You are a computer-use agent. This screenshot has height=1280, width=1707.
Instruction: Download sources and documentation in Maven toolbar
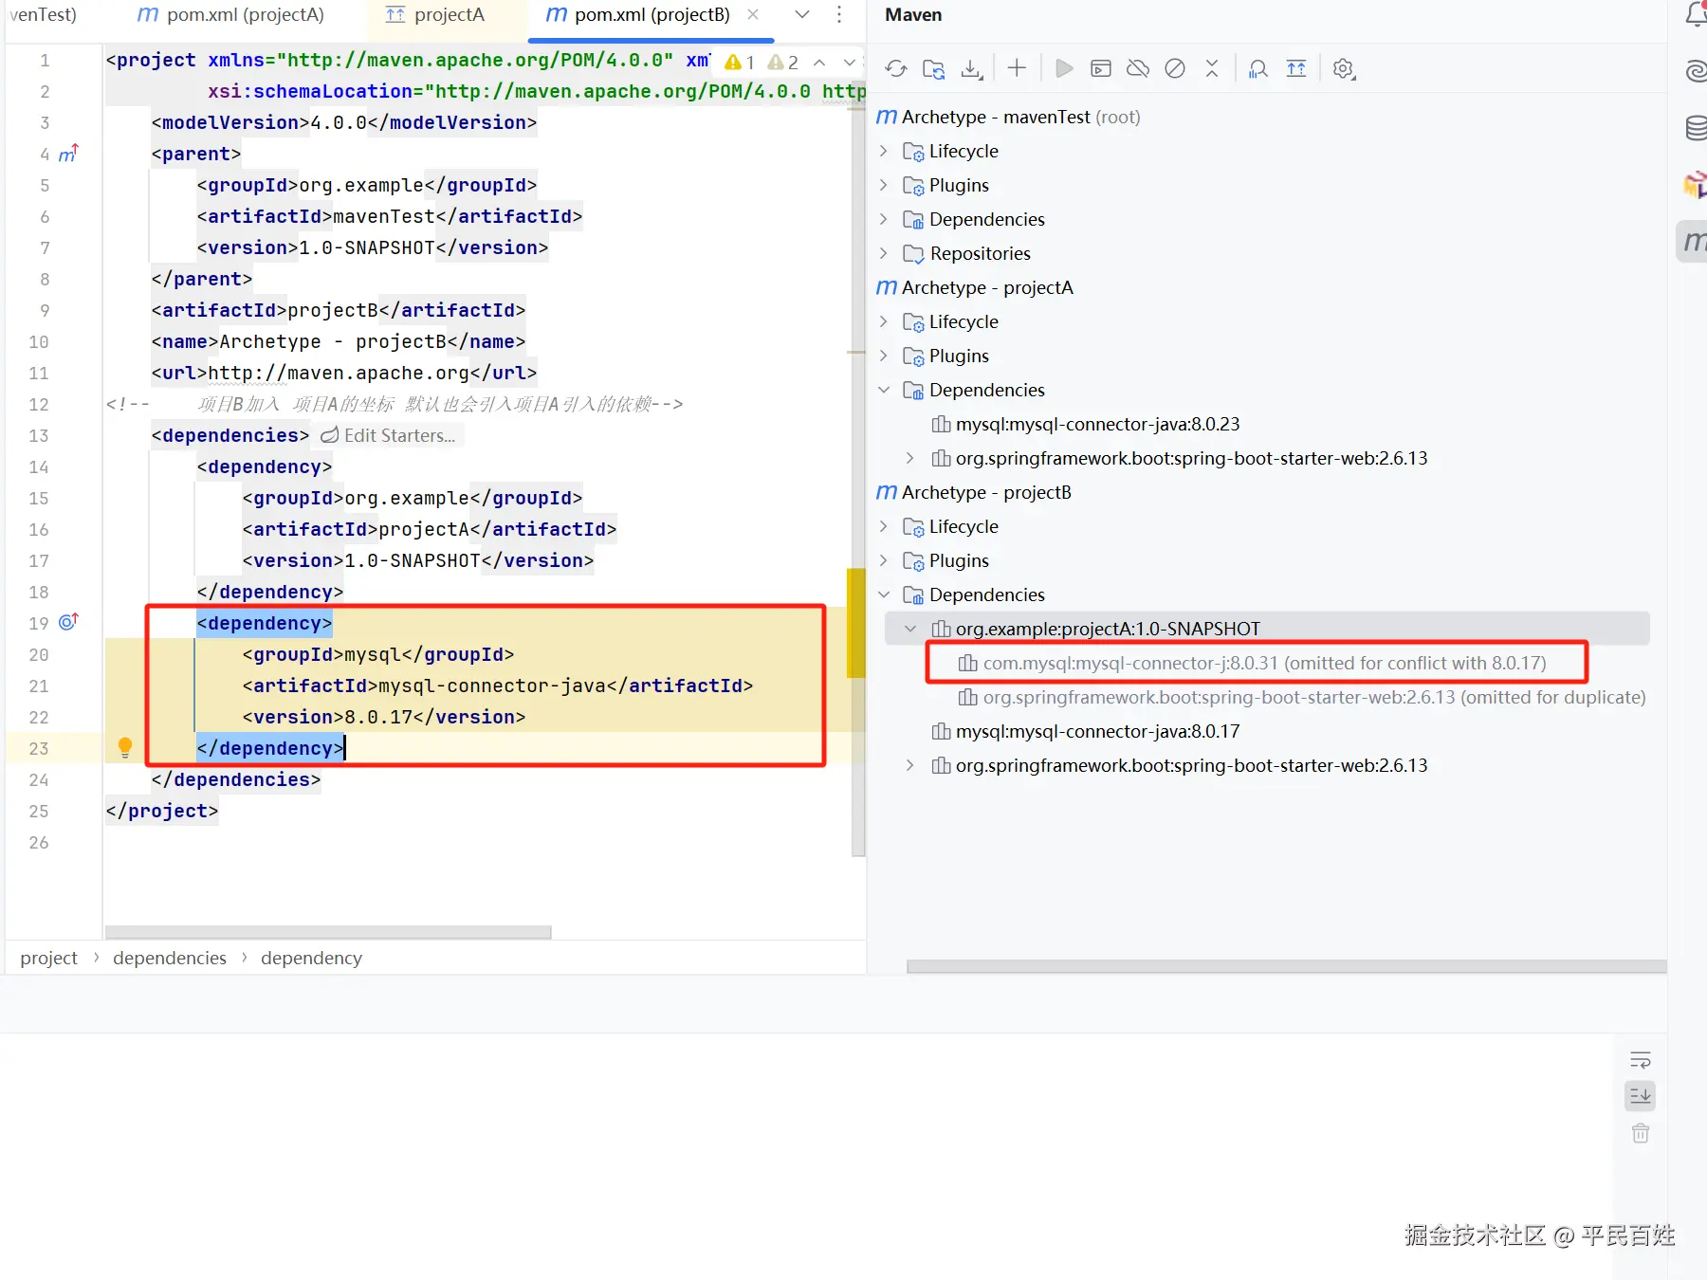tap(972, 68)
